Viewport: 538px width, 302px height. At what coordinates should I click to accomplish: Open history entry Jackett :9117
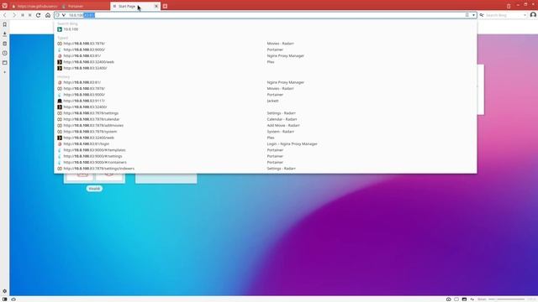coord(266,101)
